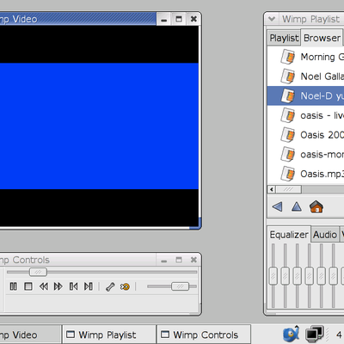Click the file icon beside oasis-mor
This screenshot has height=344, width=344.
(x=287, y=154)
